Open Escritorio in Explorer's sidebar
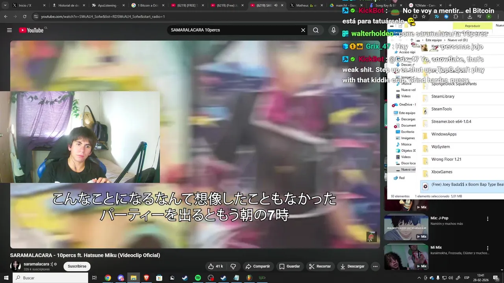 pyautogui.click(x=405, y=132)
